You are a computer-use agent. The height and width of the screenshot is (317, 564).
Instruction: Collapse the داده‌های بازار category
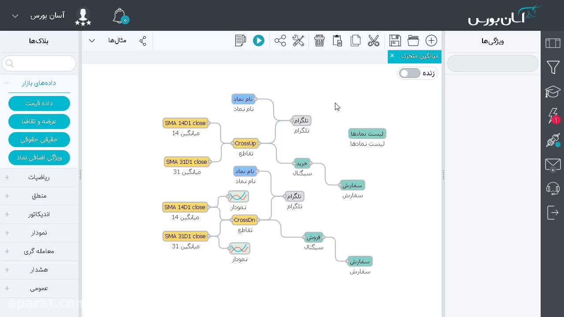click(x=39, y=83)
